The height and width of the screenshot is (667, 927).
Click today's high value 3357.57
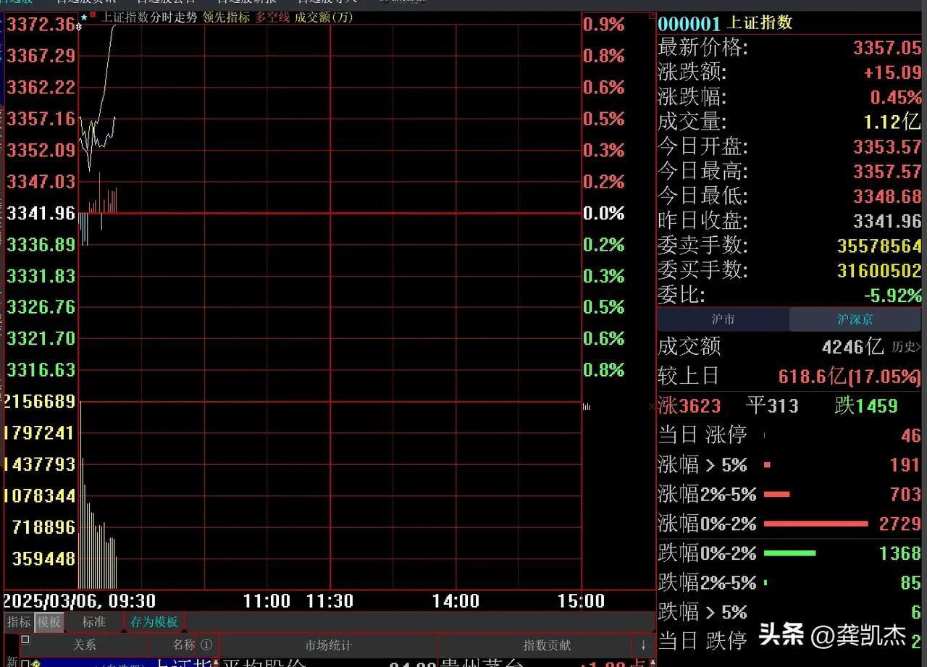(887, 172)
